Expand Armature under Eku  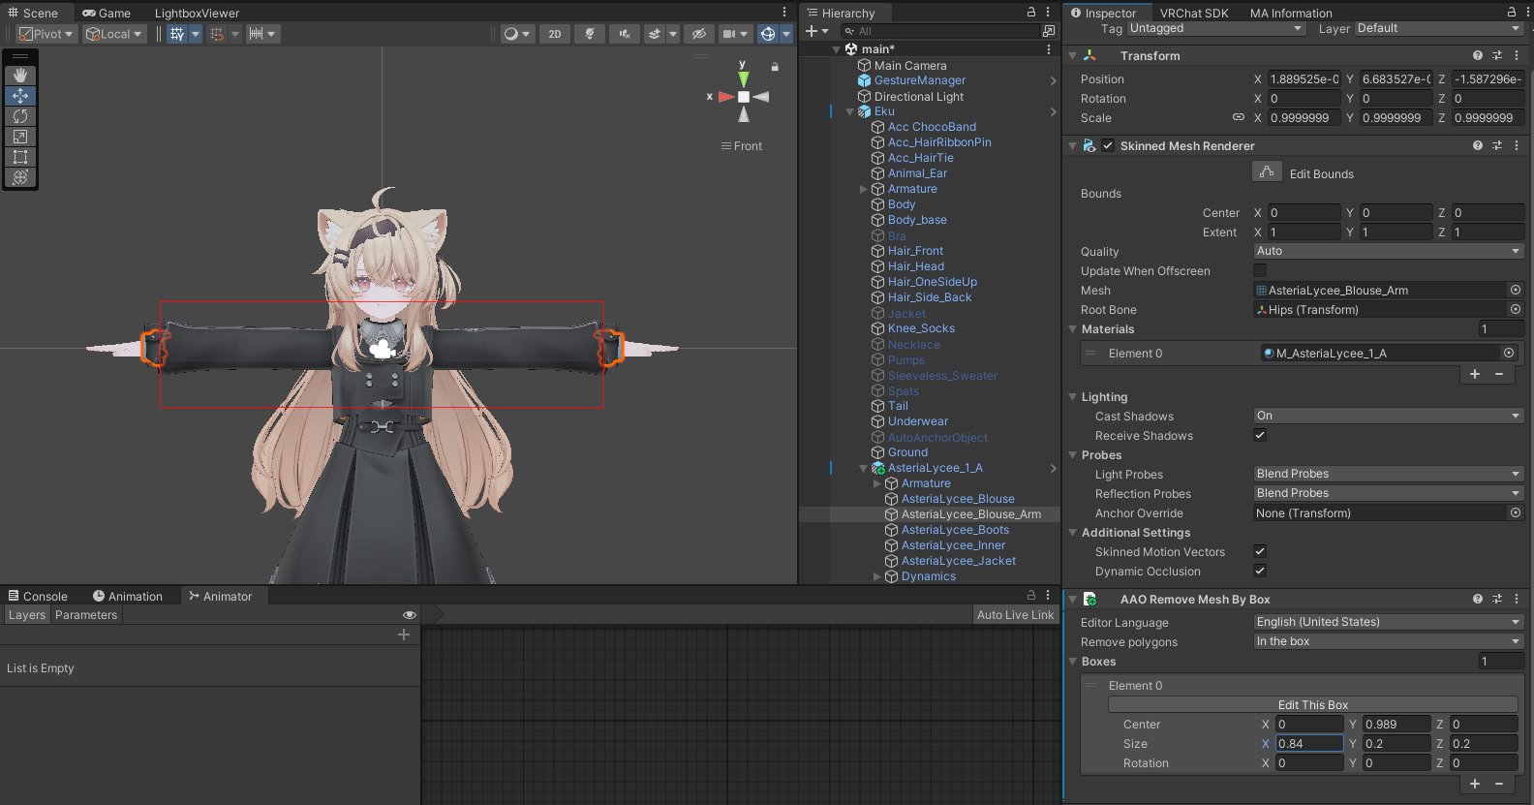point(864,189)
